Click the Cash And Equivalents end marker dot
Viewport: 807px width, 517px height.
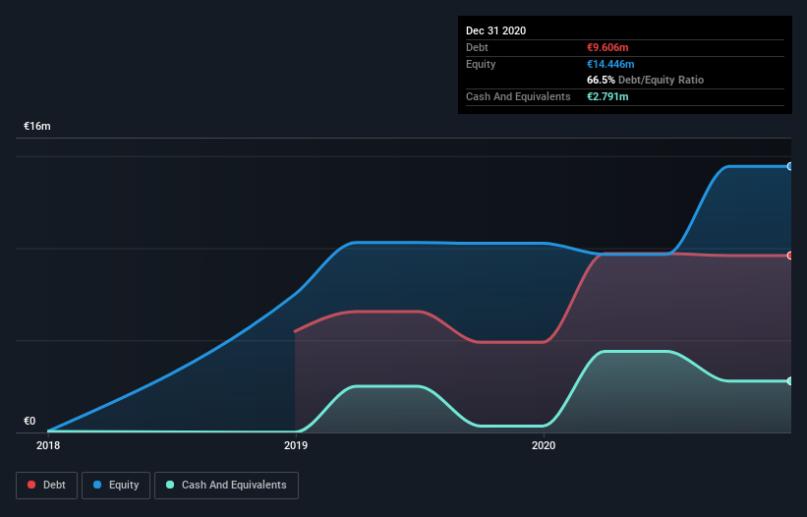789,381
